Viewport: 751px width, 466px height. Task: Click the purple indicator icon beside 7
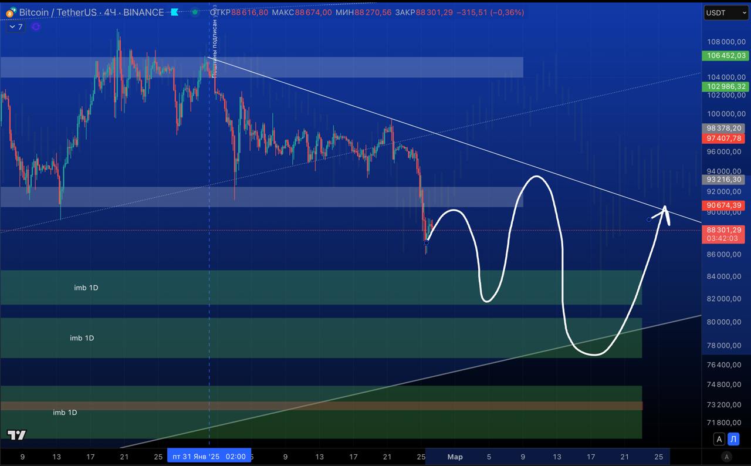(x=36, y=27)
